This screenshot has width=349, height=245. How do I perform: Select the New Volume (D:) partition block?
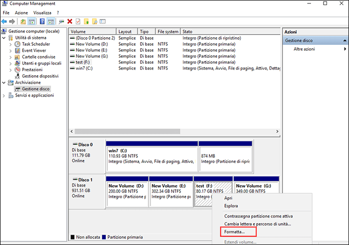(x=127, y=192)
